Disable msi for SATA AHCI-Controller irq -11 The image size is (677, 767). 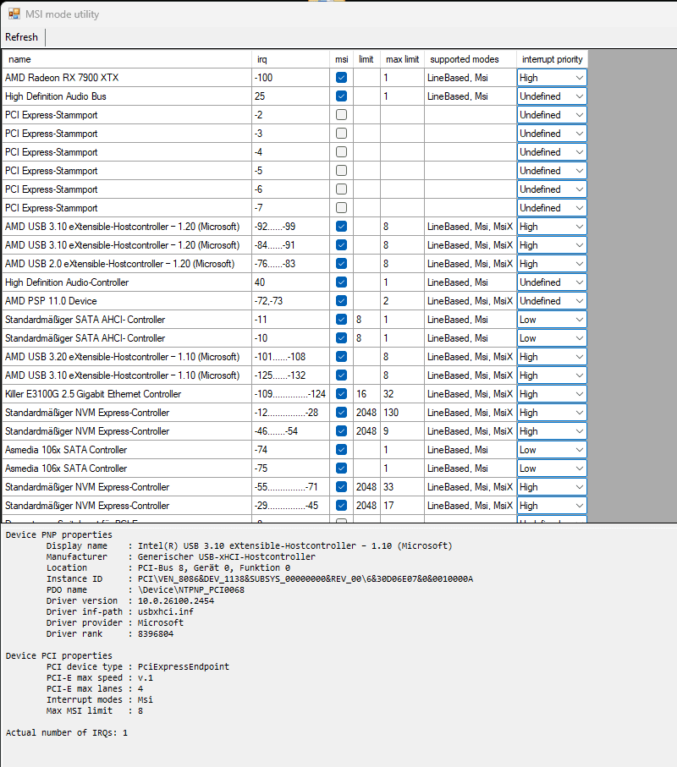point(342,319)
